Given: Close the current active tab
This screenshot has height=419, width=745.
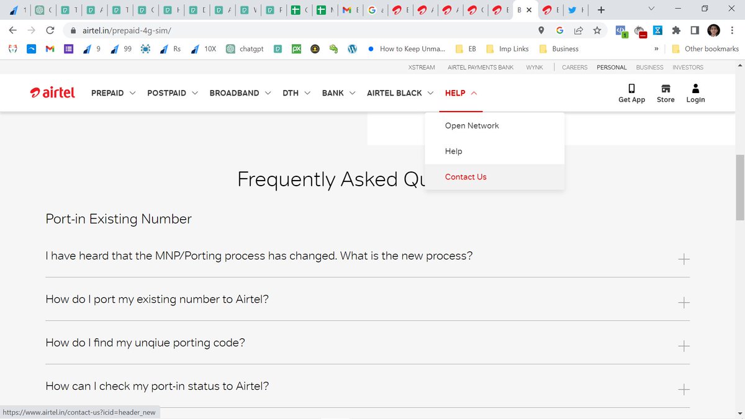Looking at the screenshot, I should (x=529, y=10).
